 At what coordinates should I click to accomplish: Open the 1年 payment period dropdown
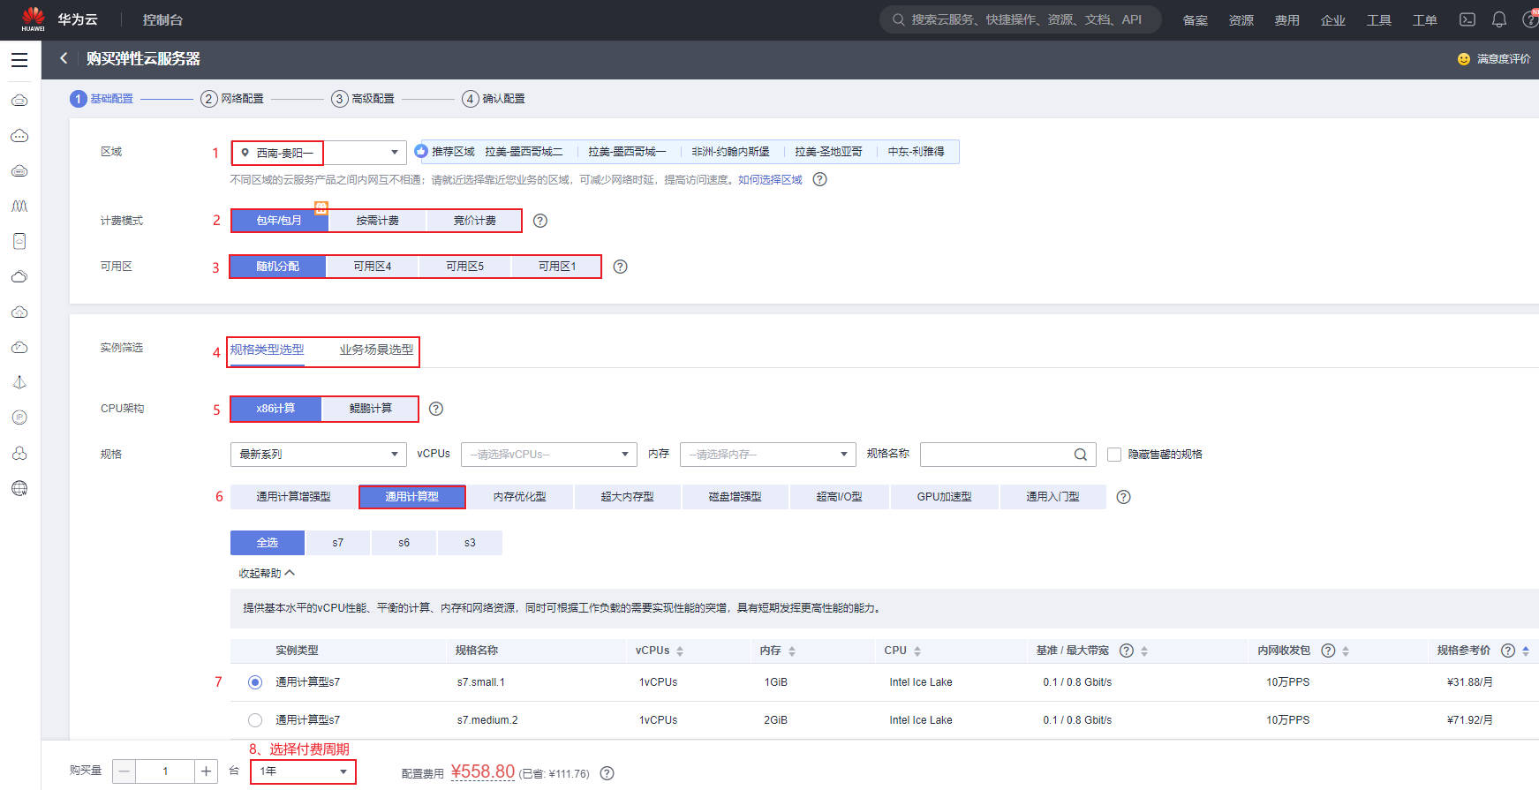303,771
